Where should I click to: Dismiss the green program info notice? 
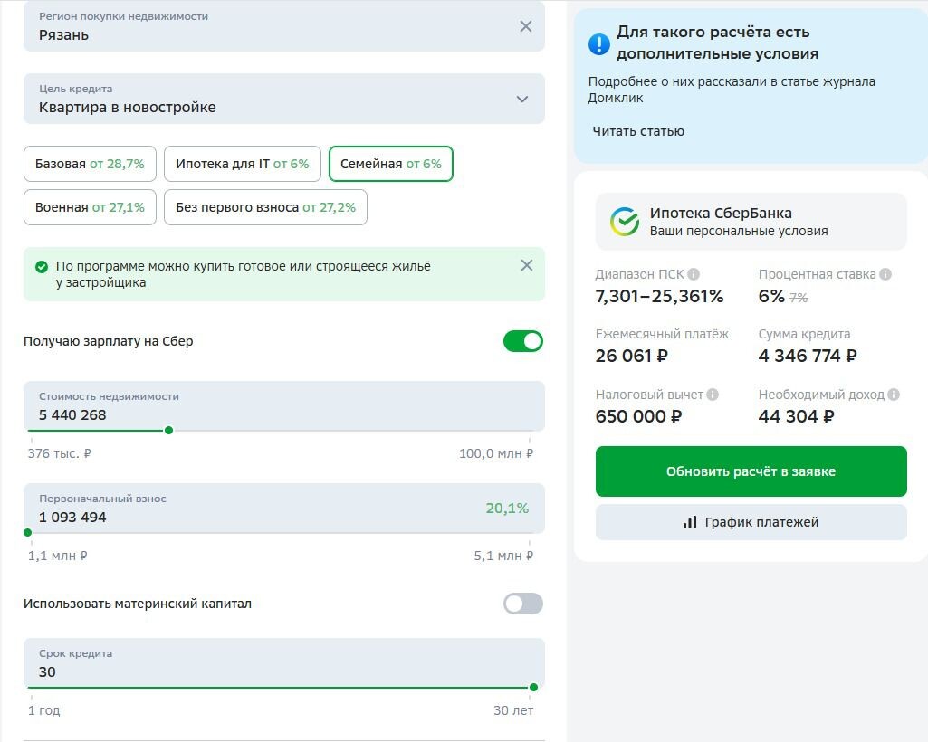tap(526, 265)
